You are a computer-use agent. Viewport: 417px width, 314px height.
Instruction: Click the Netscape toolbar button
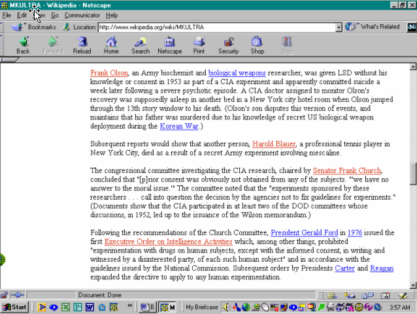tap(169, 45)
